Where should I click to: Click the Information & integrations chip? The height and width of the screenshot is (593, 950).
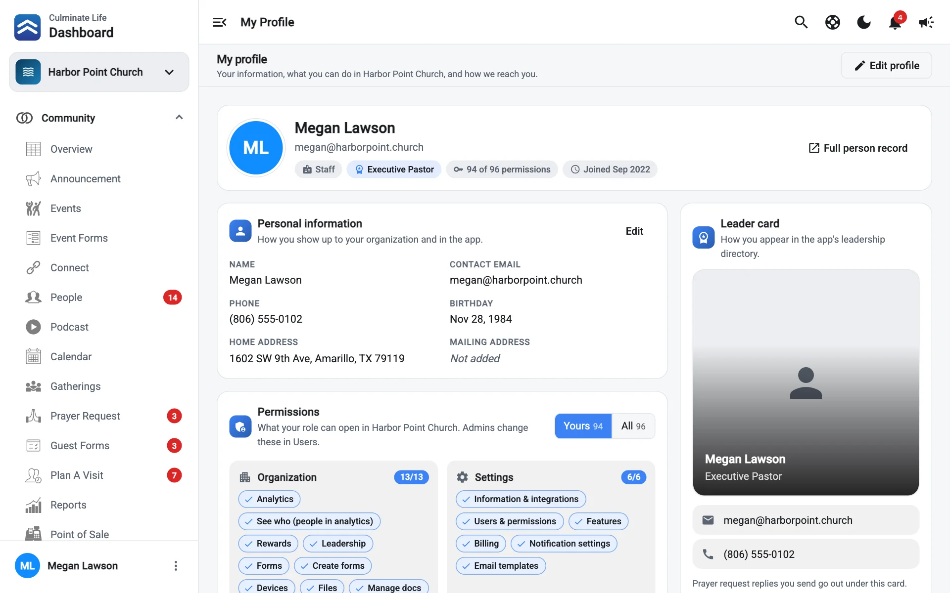521,499
